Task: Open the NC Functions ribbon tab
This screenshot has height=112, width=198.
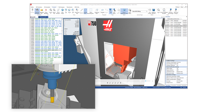Action: click(39, 7)
